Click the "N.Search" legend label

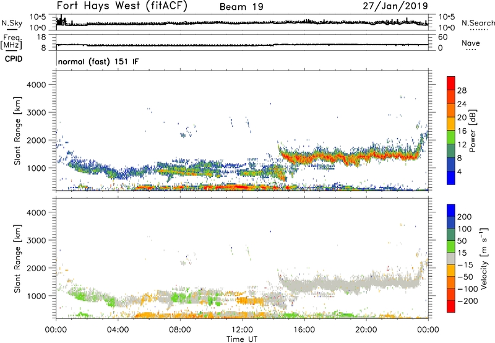tap(478, 23)
